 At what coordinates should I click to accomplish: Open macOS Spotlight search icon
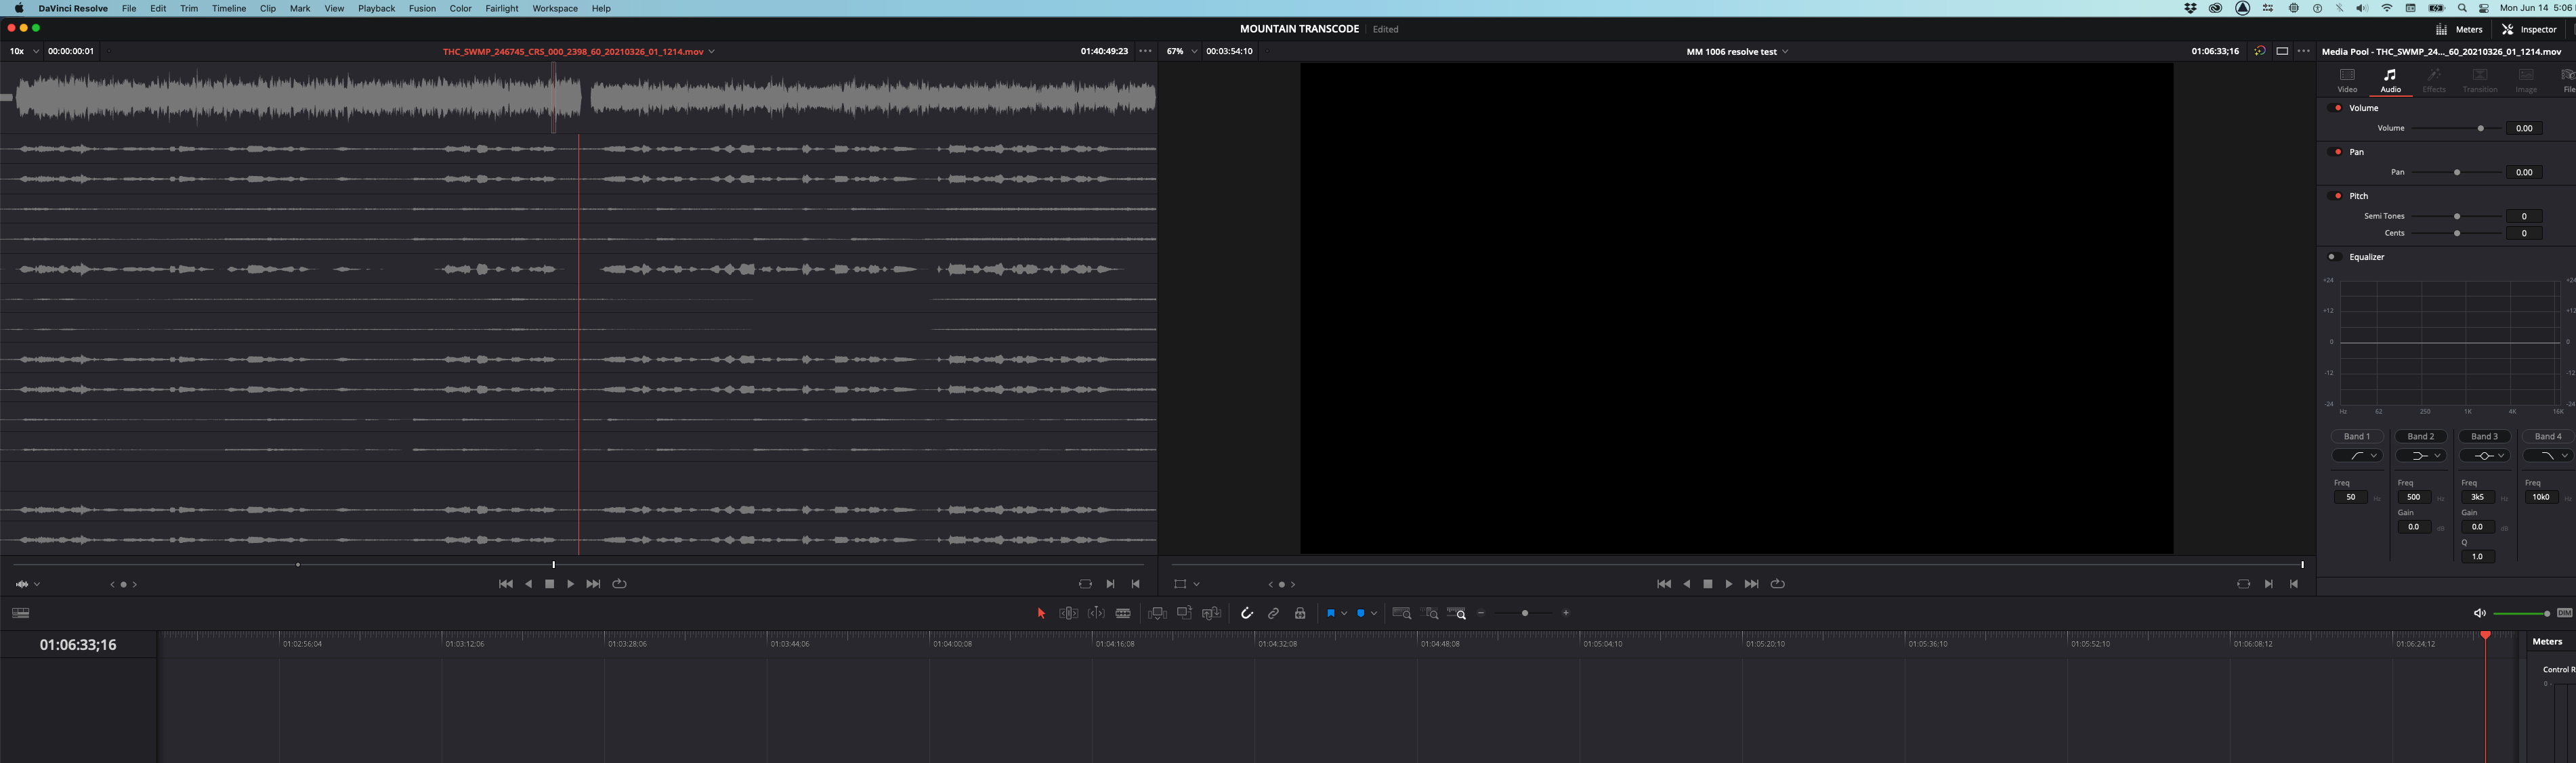pos(2462,8)
